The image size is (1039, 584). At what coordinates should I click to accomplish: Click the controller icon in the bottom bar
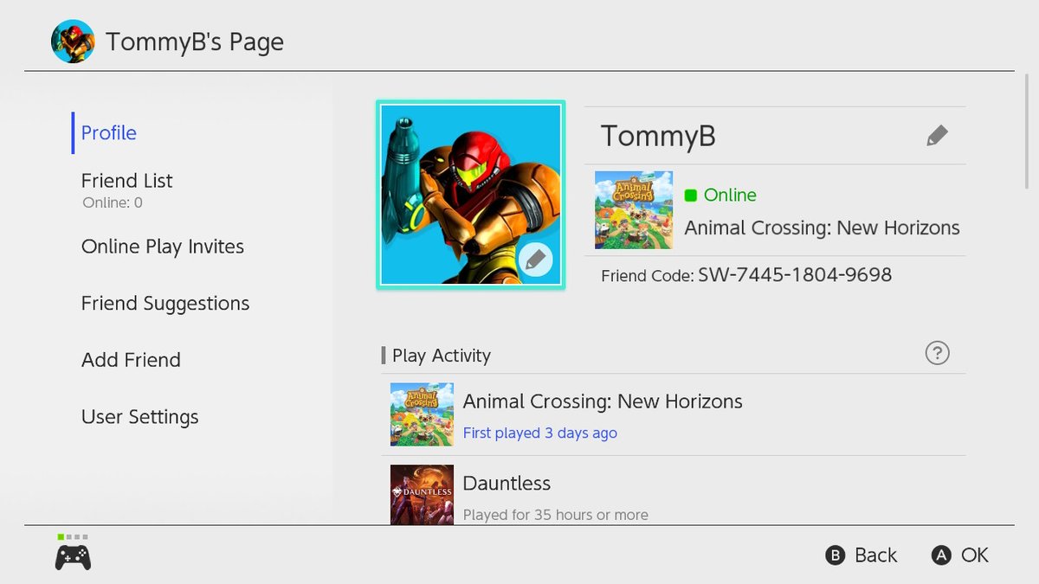coord(73,557)
